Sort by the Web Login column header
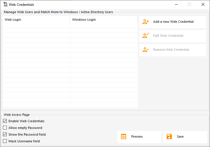This screenshot has width=210, height=147. pyautogui.click(x=36, y=20)
